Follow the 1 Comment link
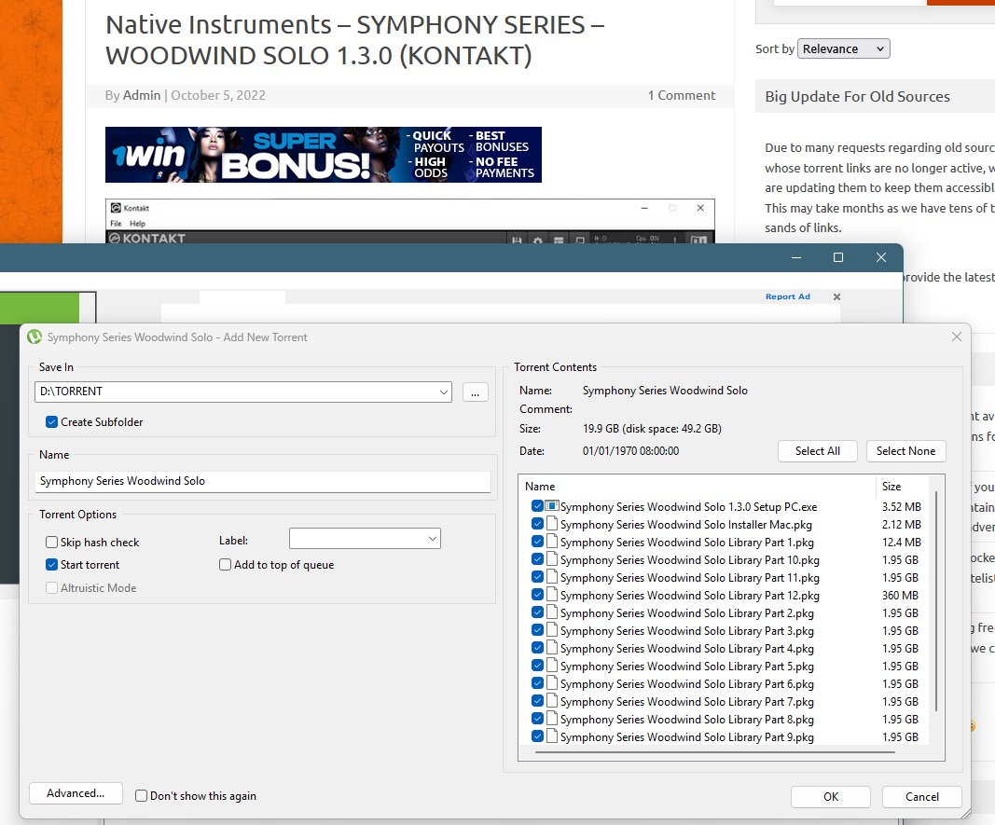The image size is (995, 825). coord(682,95)
